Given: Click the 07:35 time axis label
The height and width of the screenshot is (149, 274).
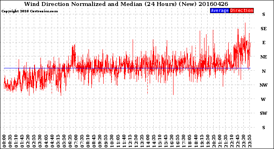Looking at the screenshot, I should pyautogui.click(x=82, y=141).
